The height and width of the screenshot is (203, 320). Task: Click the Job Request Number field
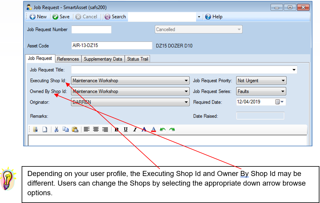[91, 29]
